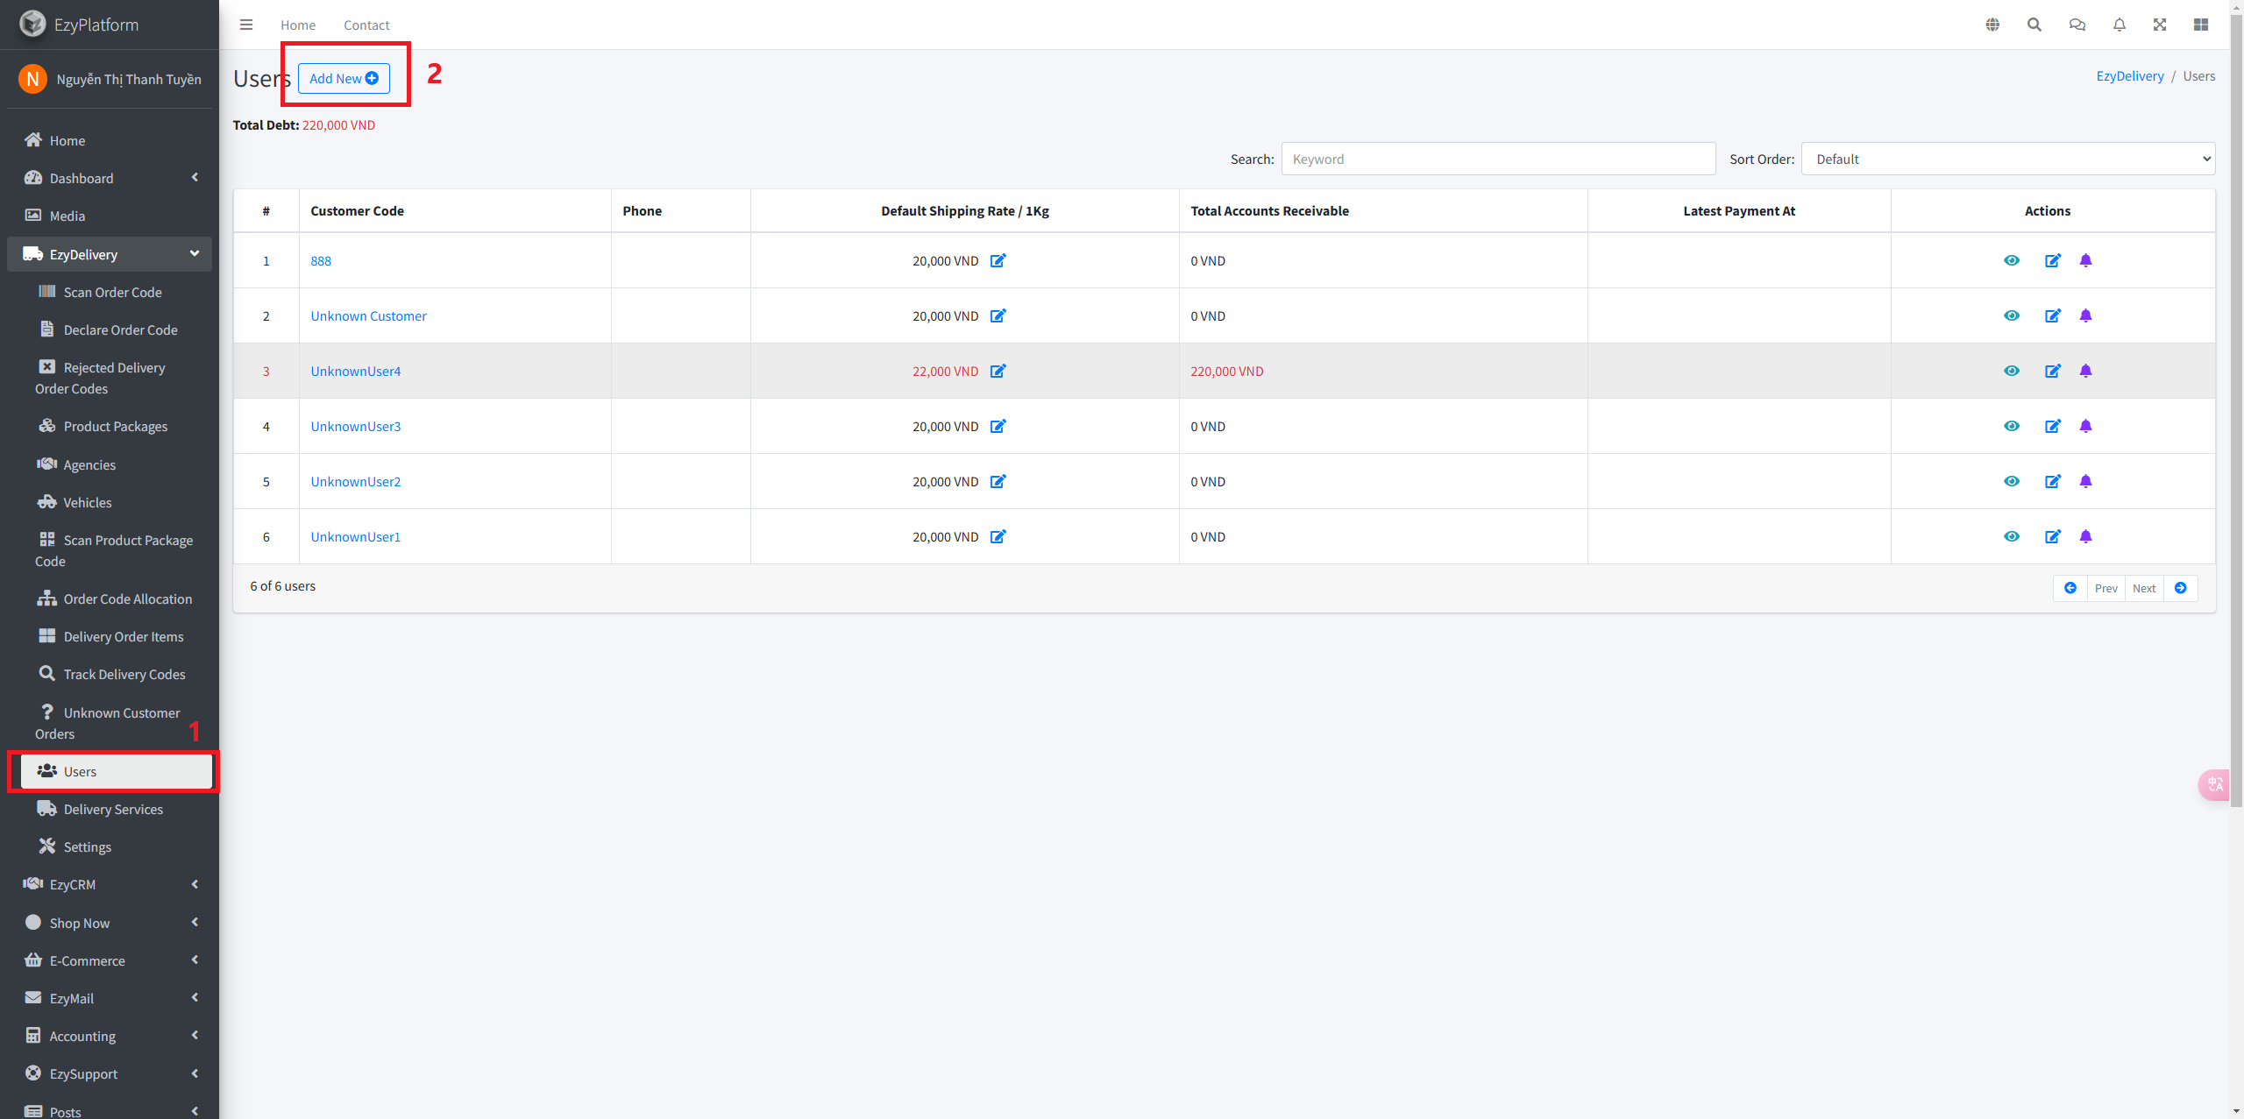Open Media in the sidebar

[x=110, y=216]
